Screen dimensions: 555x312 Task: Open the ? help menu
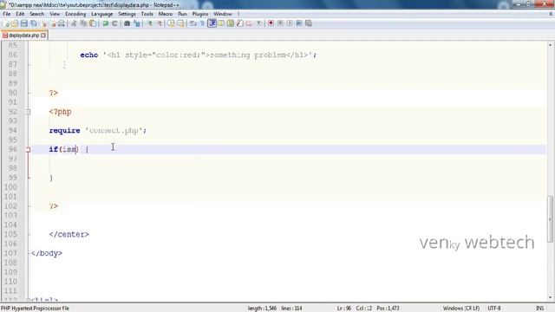[238, 14]
